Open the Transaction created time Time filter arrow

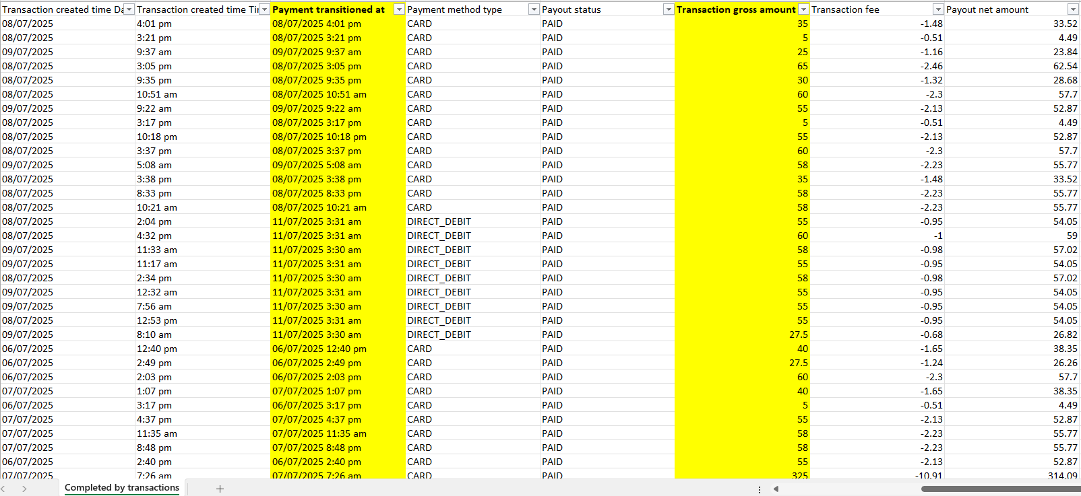pos(265,9)
